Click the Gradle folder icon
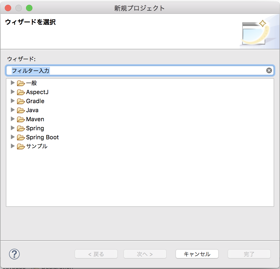280x269 pixels. (x=21, y=101)
